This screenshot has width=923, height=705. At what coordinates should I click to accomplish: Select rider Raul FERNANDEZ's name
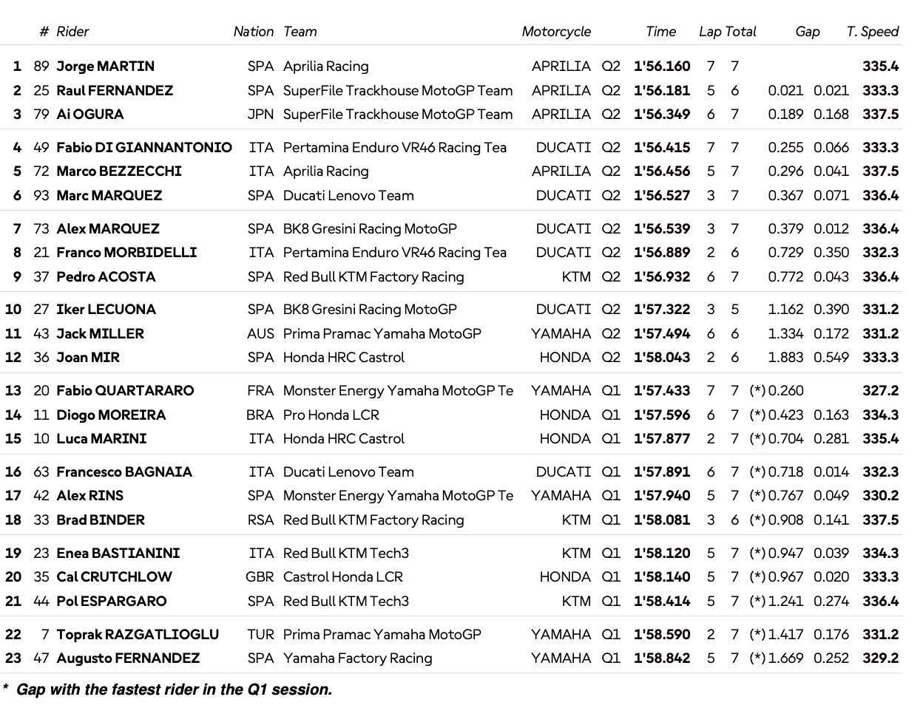(x=115, y=91)
